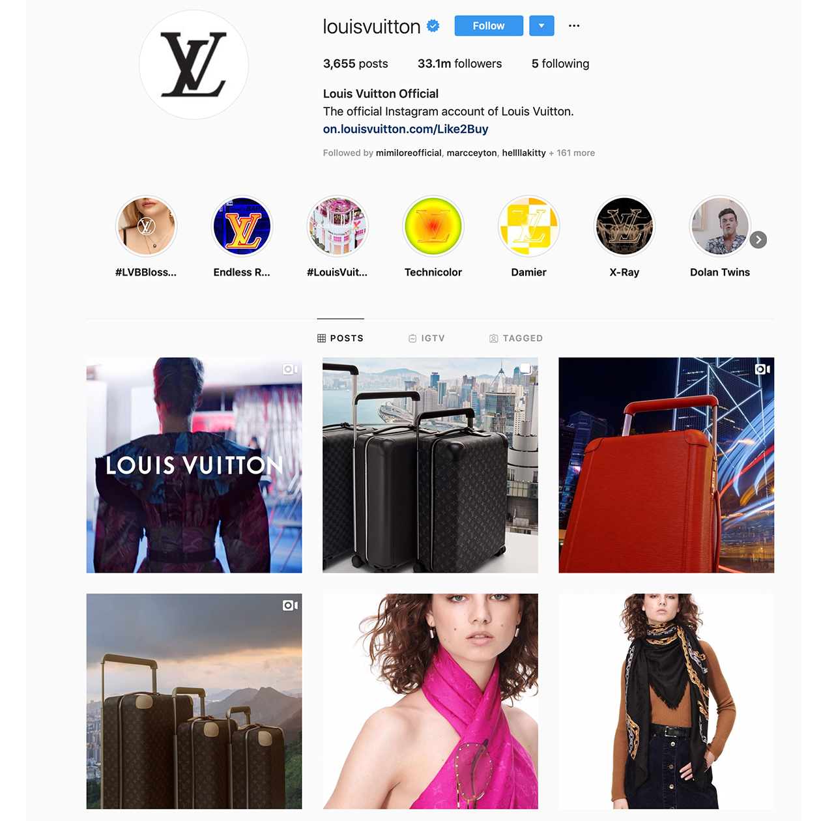
Task: Select the POSTS tab
Action: (x=340, y=338)
